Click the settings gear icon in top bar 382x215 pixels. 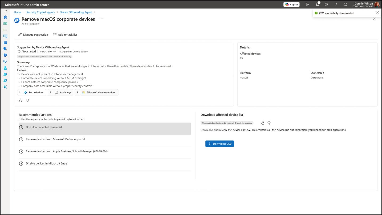pos(326,4)
